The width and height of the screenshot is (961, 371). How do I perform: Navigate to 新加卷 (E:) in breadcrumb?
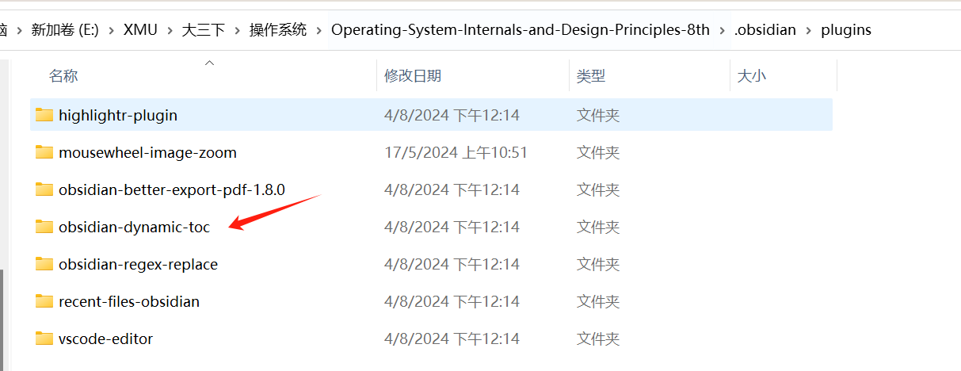pos(65,30)
